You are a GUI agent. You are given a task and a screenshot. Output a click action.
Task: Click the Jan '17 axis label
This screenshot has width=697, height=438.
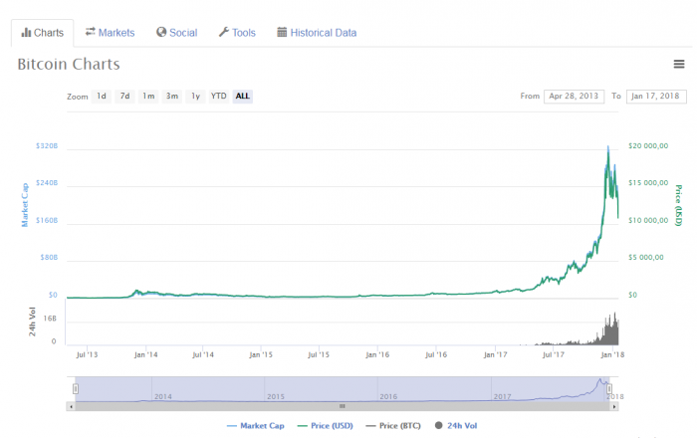coord(495,354)
